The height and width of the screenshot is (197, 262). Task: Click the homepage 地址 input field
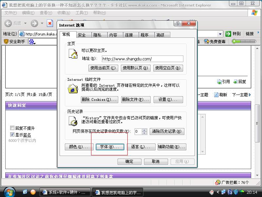tap(142, 59)
